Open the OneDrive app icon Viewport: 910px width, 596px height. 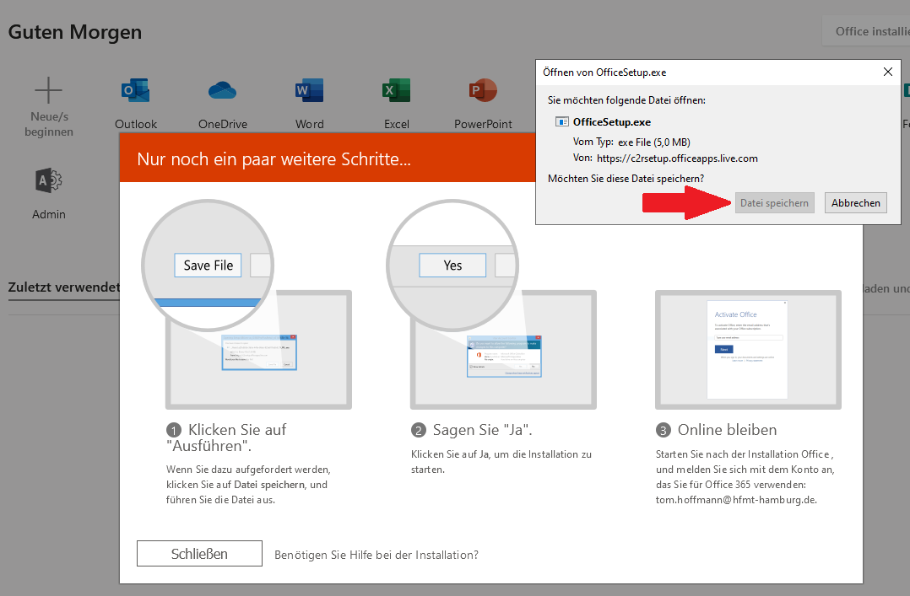tap(222, 90)
